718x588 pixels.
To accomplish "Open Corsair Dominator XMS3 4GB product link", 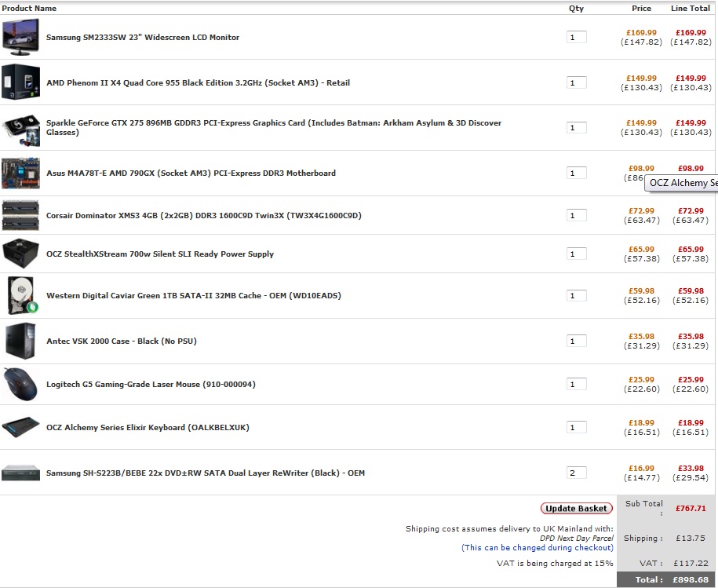I will [x=204, y=215].
